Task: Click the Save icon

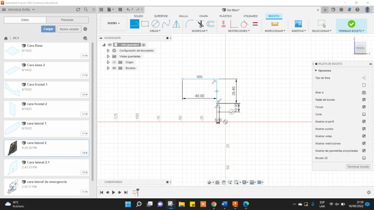Action: click(x=120, y=10)
